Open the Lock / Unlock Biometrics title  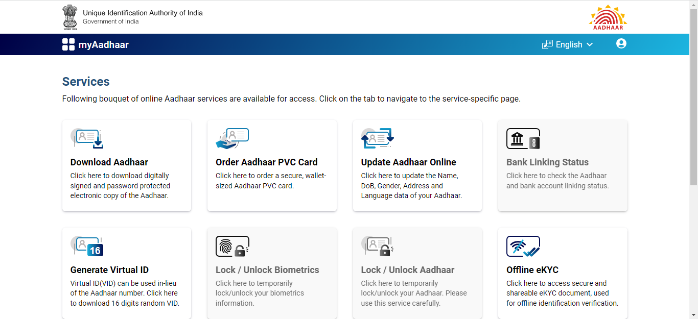click(x=267, y=270)
